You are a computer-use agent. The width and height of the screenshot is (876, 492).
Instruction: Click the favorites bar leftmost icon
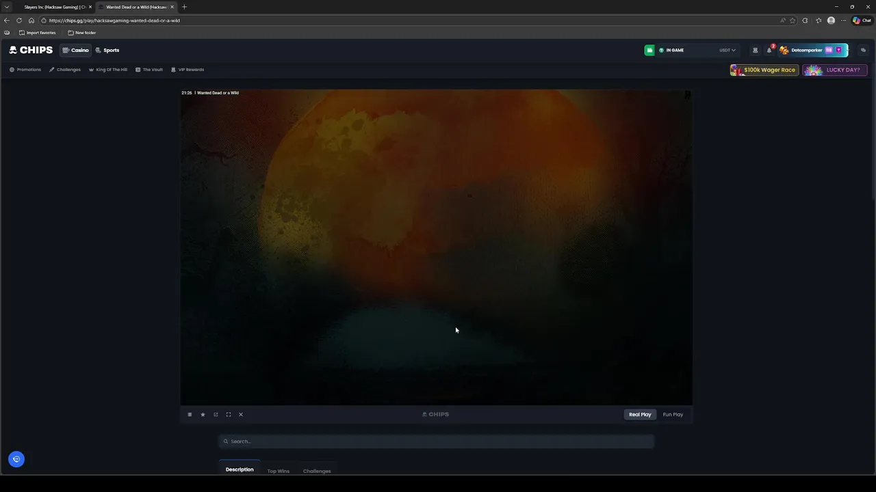[x=7, y=33]
